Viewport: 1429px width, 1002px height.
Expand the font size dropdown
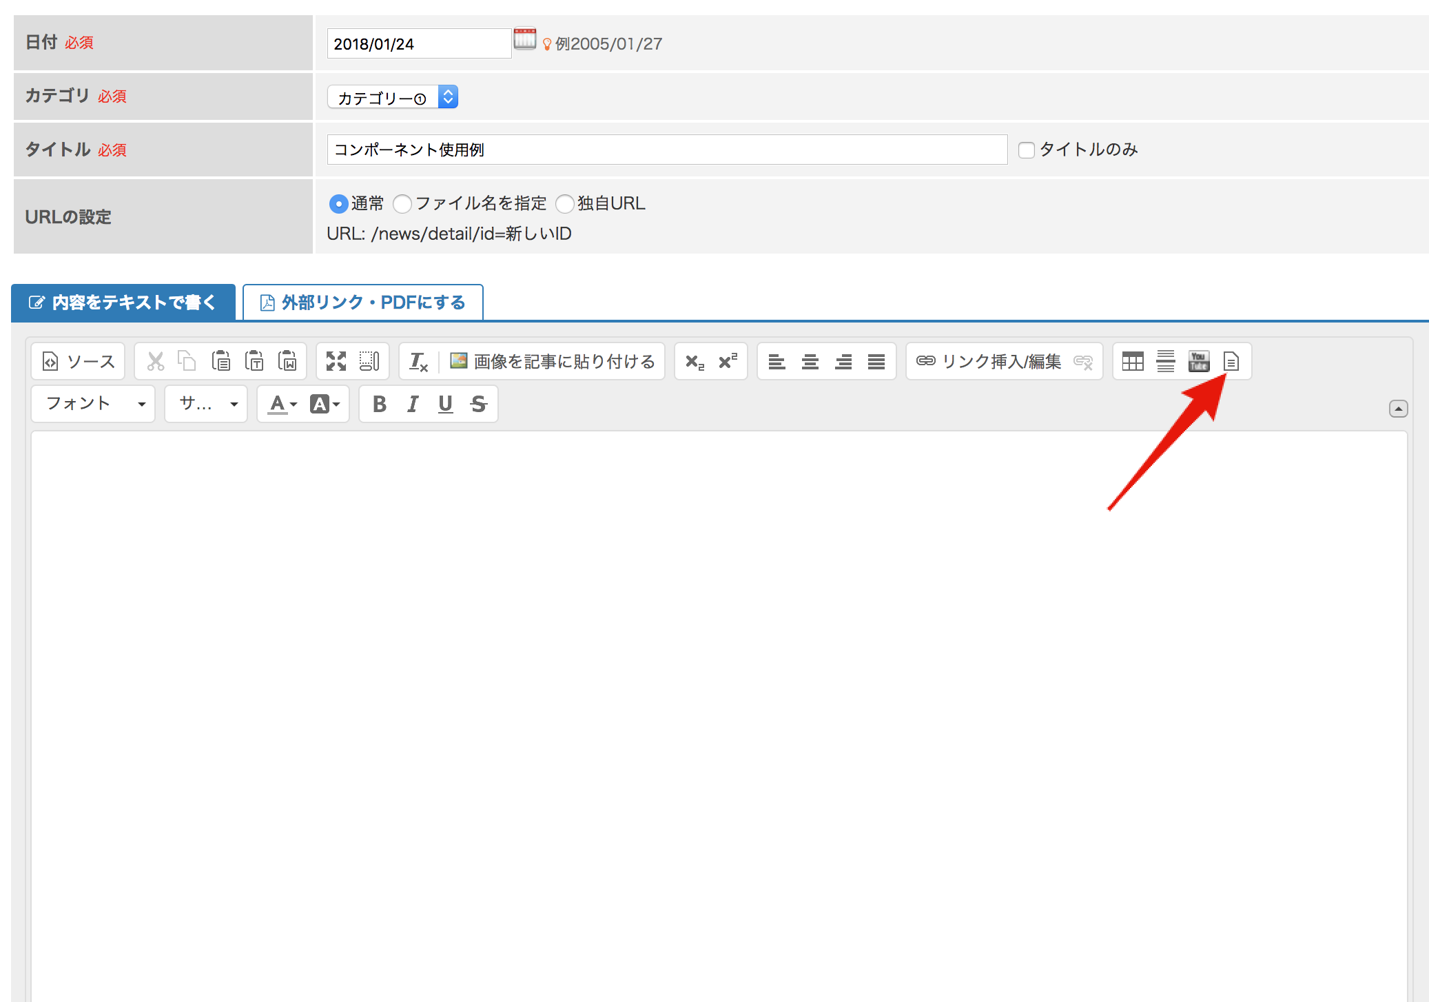[x=206, y=404]
